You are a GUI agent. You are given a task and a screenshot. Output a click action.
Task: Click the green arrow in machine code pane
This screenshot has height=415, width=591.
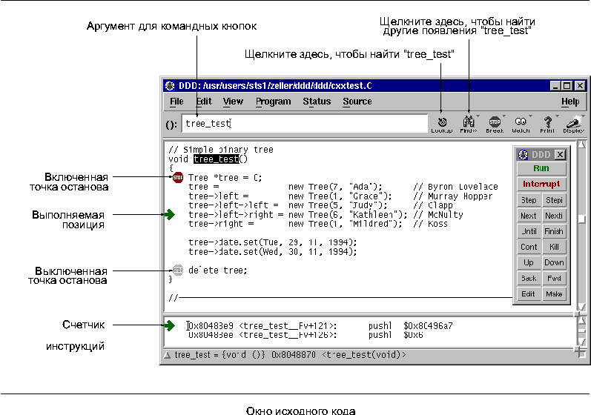(x=170, y=326)
